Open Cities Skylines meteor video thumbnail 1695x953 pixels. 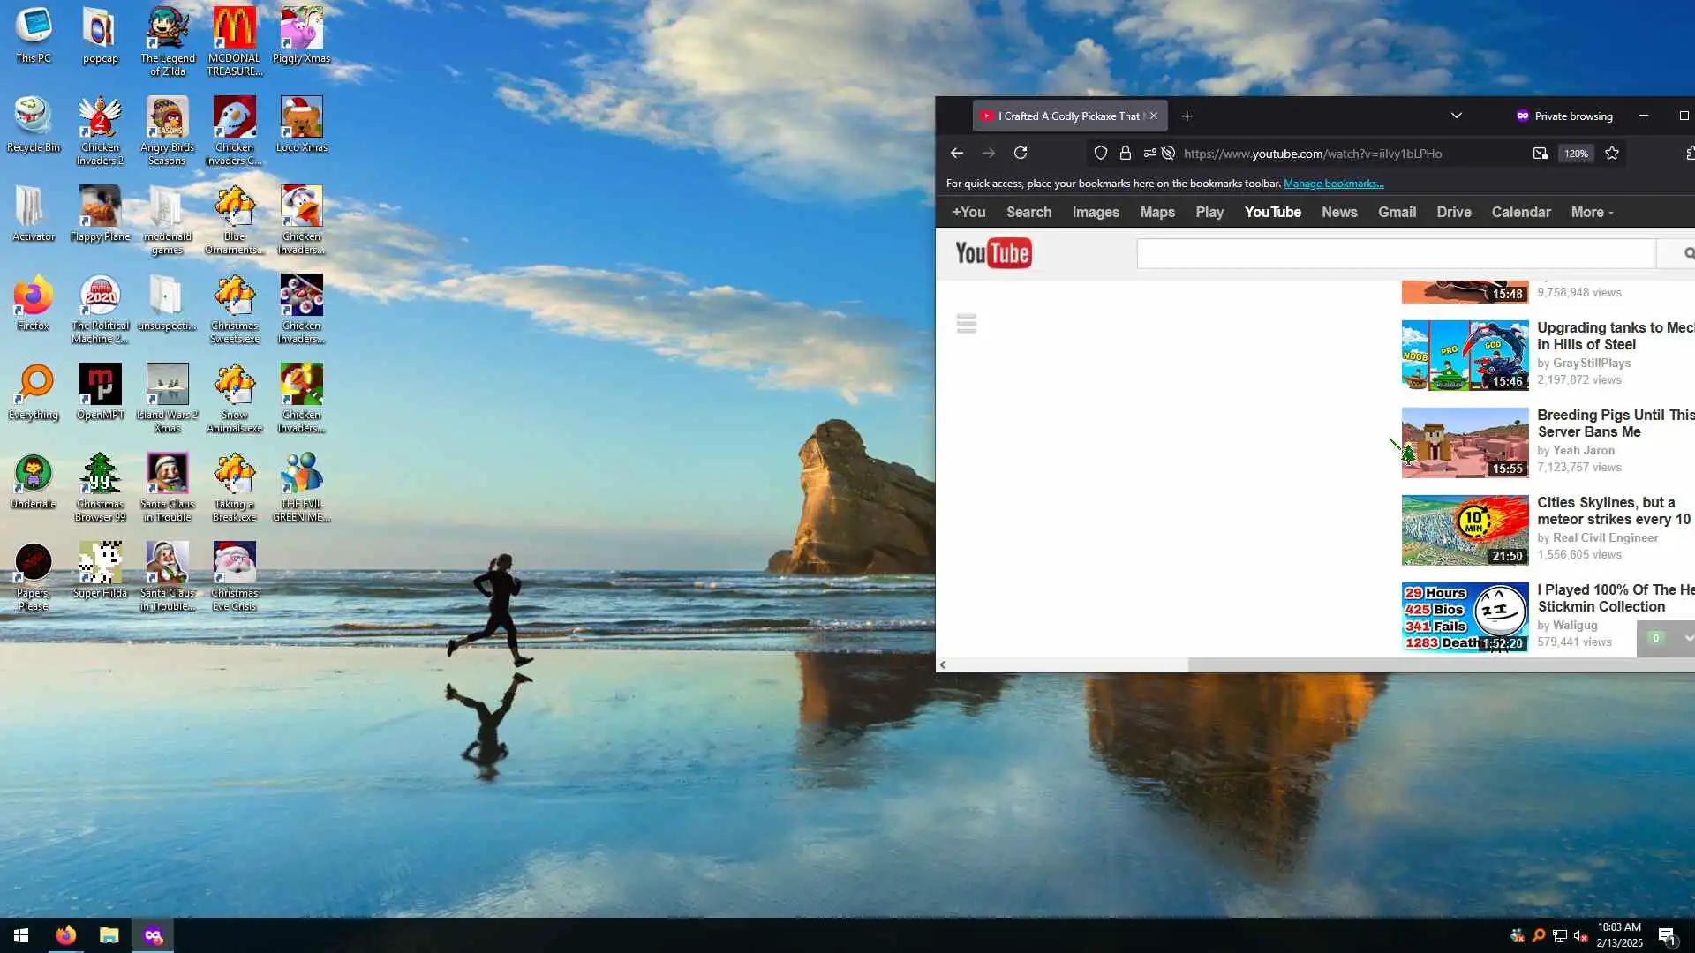coord(1465,529)
